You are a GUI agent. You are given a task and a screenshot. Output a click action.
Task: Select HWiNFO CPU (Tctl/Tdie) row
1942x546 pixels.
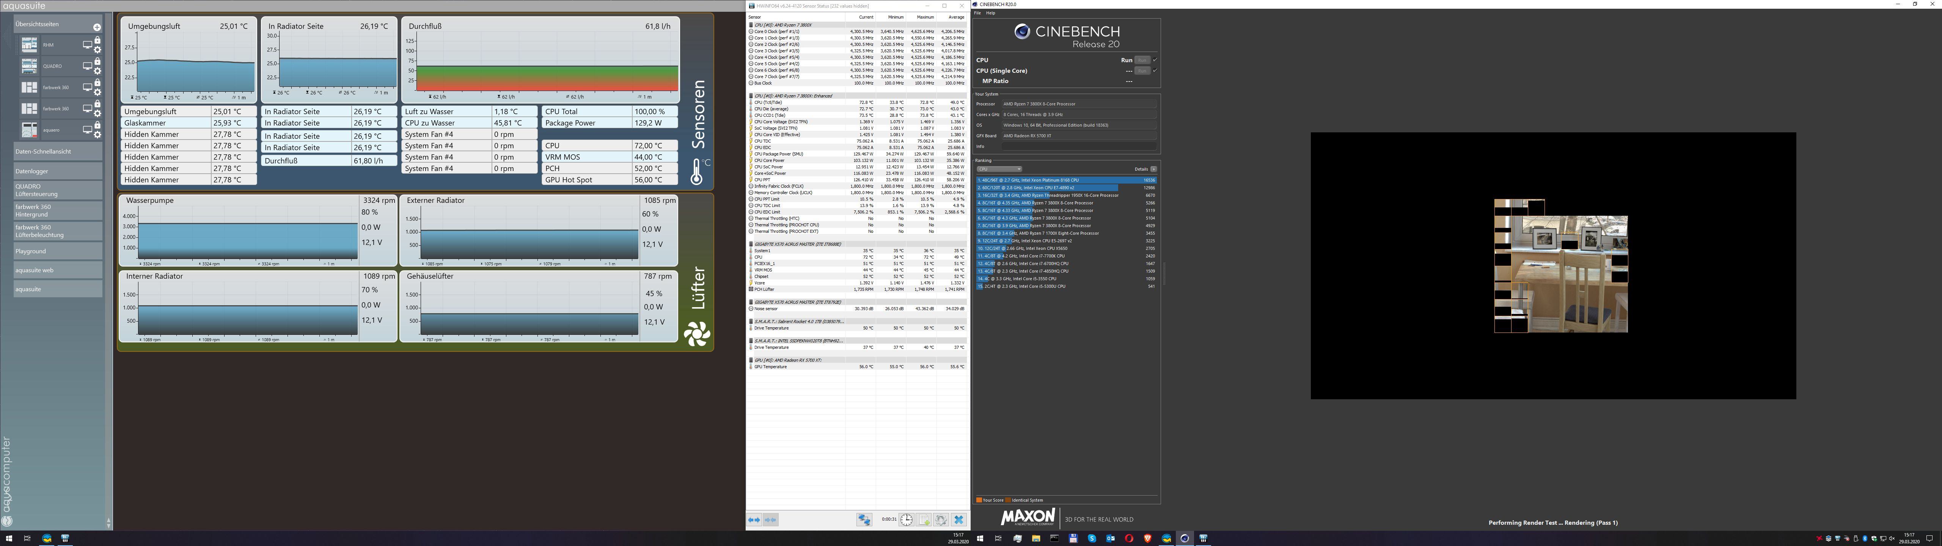coord(857,102)
